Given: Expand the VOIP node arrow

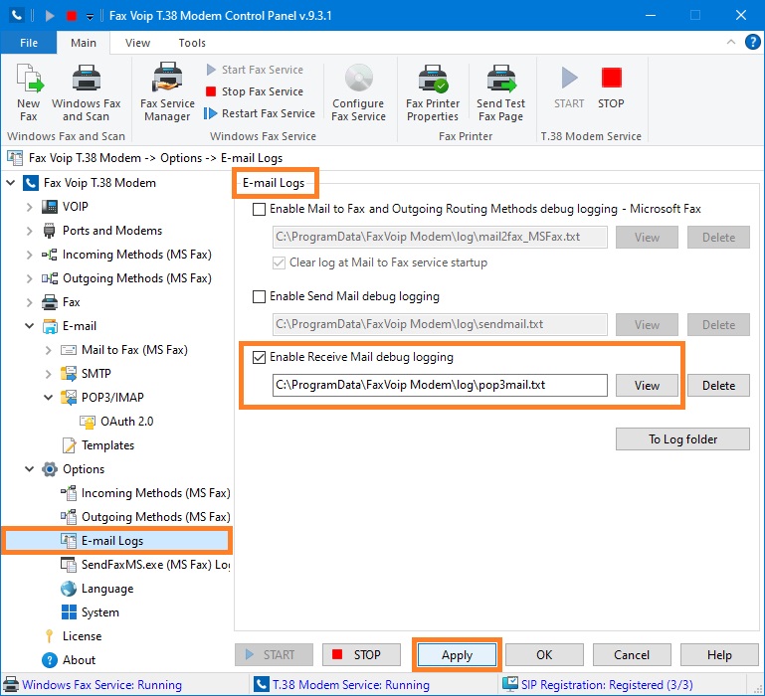Looking at the screenshot, I should [29, 207].
